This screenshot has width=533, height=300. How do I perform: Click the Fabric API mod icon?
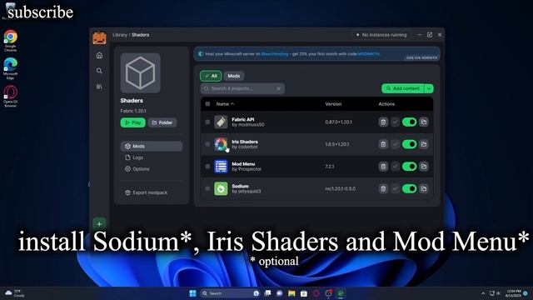[221, 122]
